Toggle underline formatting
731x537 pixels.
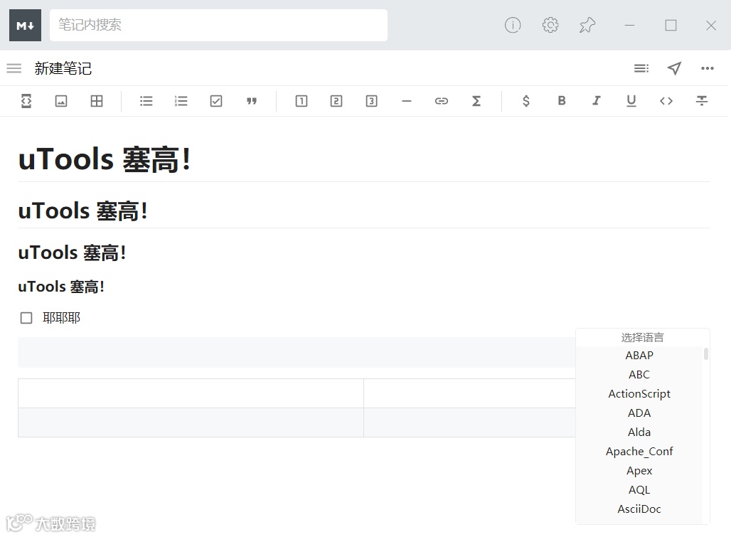pyautogui.click(x=631, y=101)
